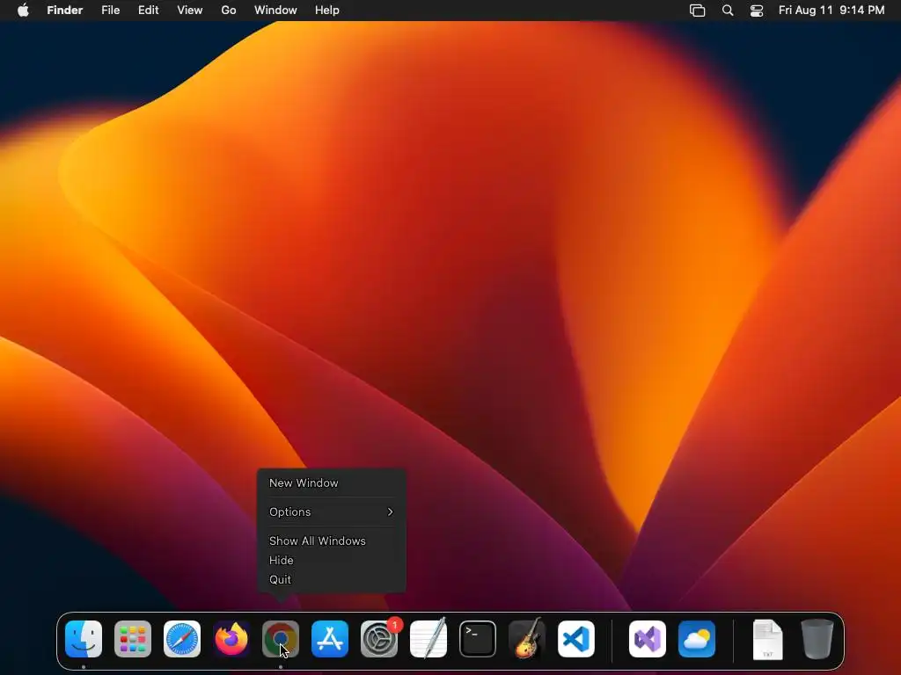Open Weather app from the Dock
Image resolution: width=901 pixels, height=675 pixels.
[x=697, y=639]
